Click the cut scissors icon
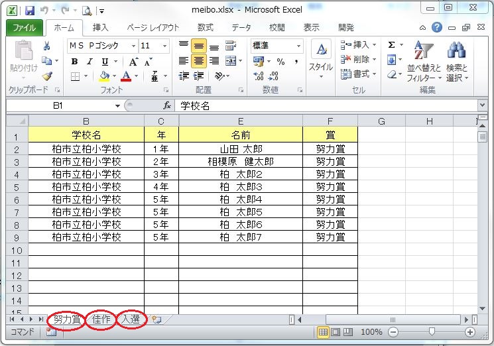The height and width of the screenshot is (346, 494). [47, 46]
